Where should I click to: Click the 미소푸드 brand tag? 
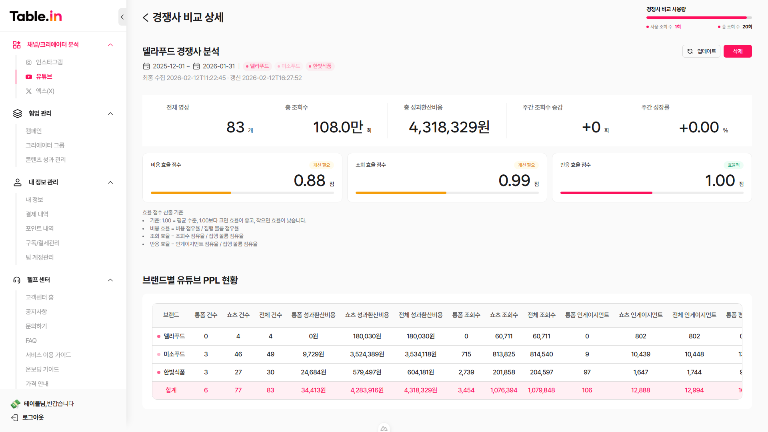[289, 66]
